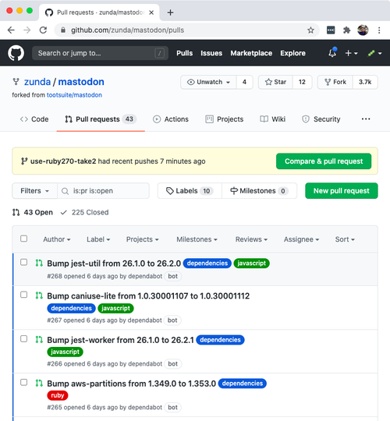Screen dimensions: 390x421
Task: Open the repository Projects tab
Action: (x=225, y=119)
